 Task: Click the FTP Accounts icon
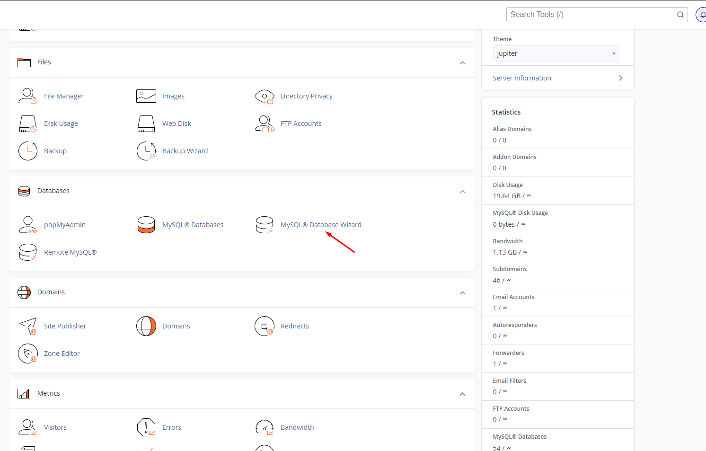(x=264, y=124)
